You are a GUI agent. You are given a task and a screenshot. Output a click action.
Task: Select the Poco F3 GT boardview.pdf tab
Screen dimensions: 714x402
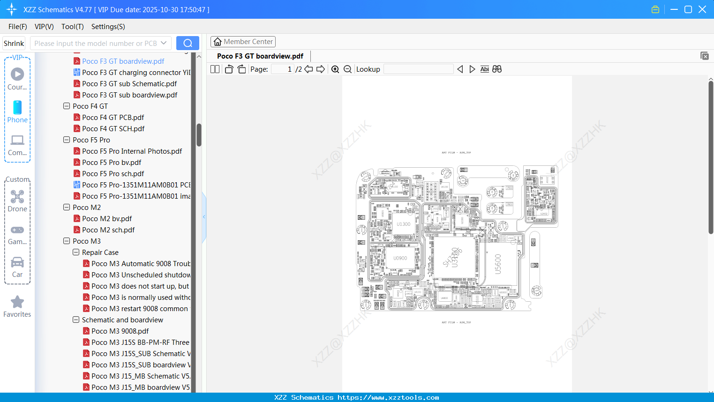click(x=260, y=56)
